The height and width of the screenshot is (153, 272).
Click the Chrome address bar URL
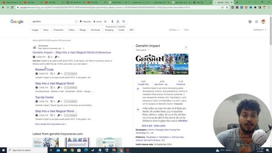coord(105,8)
